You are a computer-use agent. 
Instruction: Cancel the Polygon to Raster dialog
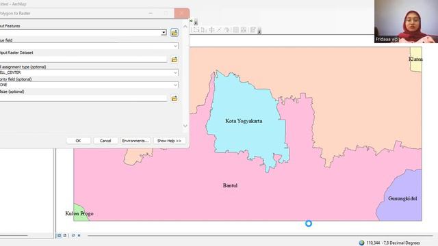[x=105, y=141]
